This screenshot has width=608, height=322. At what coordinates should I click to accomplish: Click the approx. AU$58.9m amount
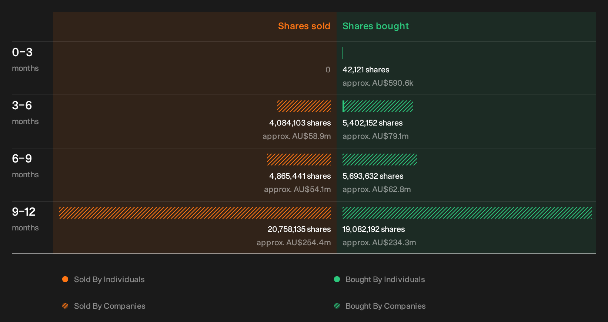297,136
